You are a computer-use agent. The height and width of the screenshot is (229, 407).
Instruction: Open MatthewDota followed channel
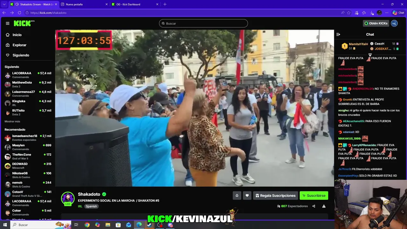pyautogui.click(x=28, y=84)
